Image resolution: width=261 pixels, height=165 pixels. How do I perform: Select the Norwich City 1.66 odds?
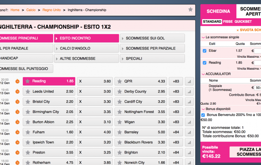[x=141, y=162]
